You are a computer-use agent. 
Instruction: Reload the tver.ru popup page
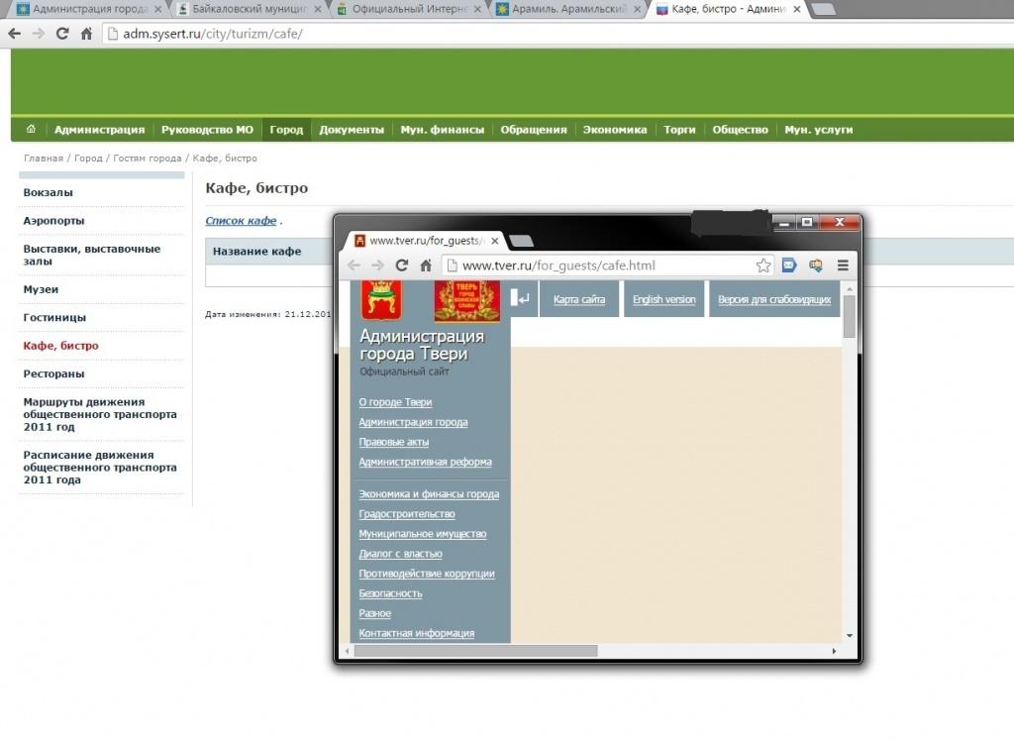(x=402, y=265)
